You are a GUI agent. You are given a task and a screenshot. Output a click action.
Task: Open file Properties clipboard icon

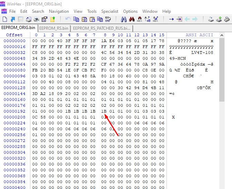[44, 19]
